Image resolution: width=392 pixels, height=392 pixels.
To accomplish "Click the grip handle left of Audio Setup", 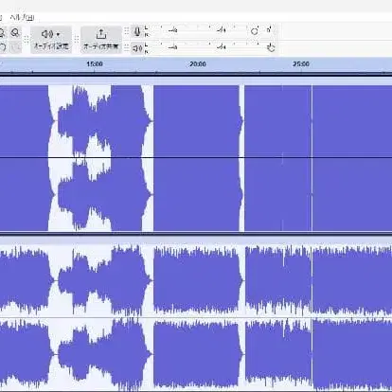I will (x=27, y=40).
